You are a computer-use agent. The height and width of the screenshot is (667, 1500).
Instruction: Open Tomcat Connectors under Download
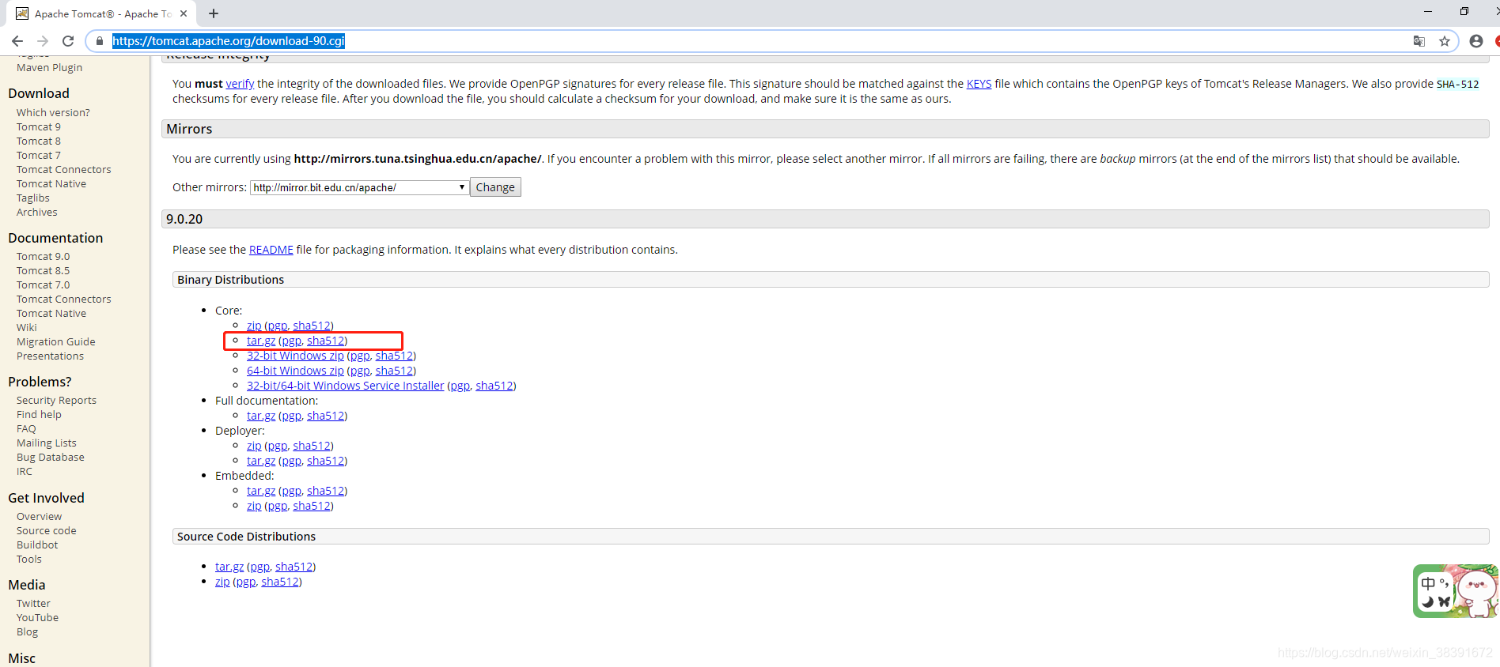point(63,170)
